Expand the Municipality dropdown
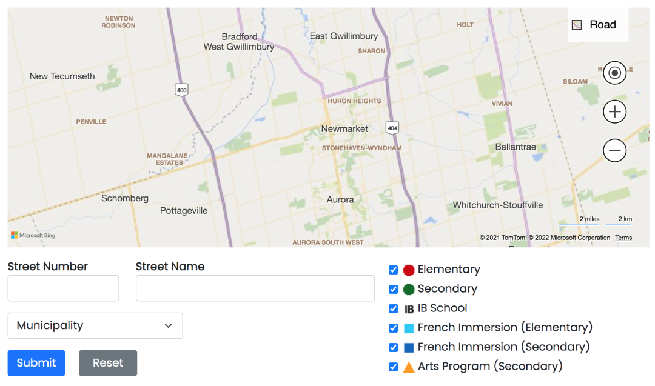 [95, 326]
